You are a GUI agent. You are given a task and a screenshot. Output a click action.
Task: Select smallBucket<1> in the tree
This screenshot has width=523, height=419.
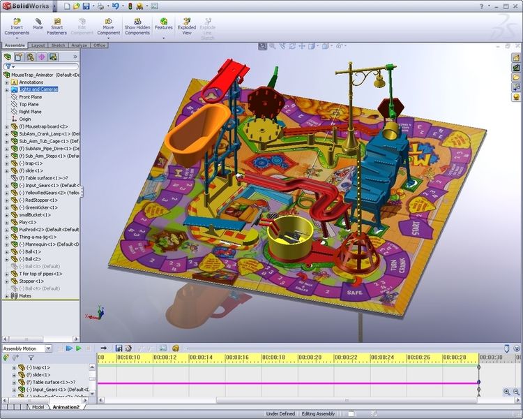35,215
